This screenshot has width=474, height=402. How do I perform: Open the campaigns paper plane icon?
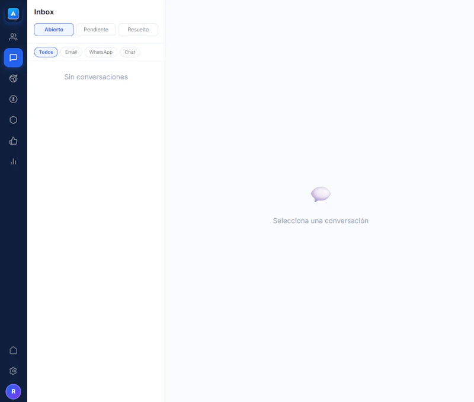tap(13, 78)
